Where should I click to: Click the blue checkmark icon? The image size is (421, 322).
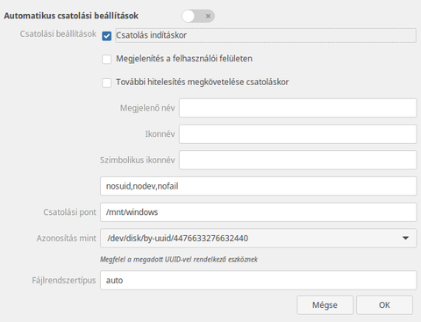[x=107, y=36]
